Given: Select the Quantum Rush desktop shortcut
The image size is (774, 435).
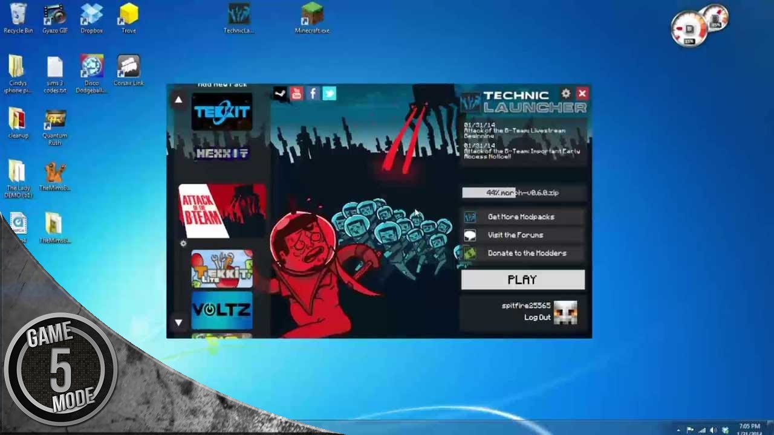Looking at the screenshot, I should point(55,127).
